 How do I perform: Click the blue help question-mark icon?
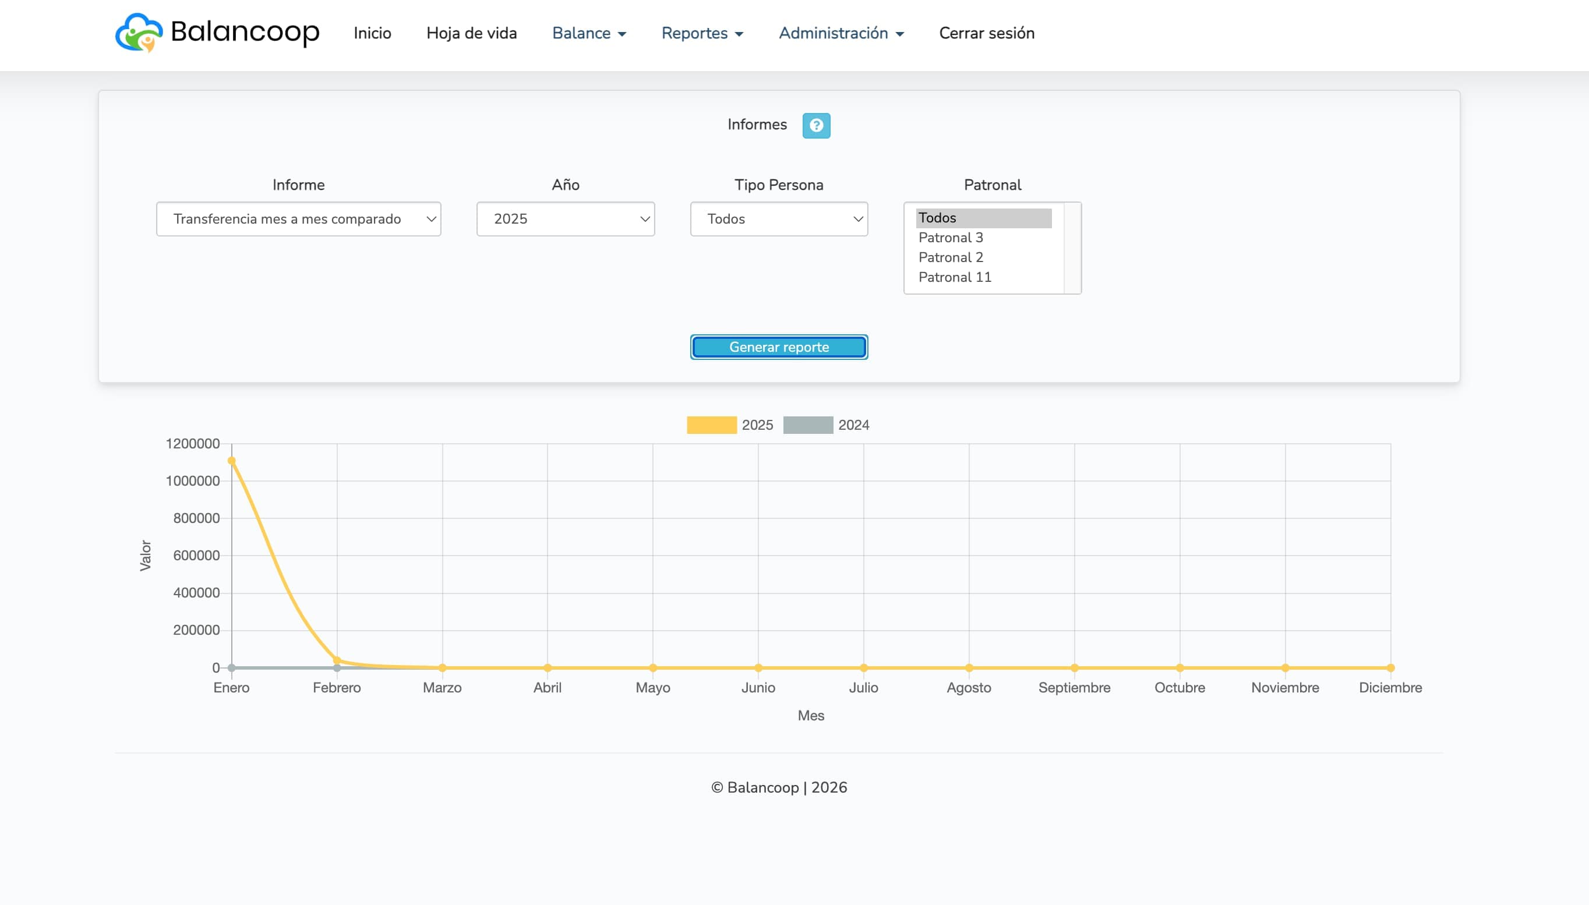pos(815,126)
